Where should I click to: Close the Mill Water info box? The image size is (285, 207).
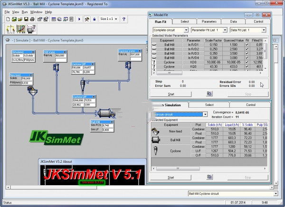(x=65, y=52)
